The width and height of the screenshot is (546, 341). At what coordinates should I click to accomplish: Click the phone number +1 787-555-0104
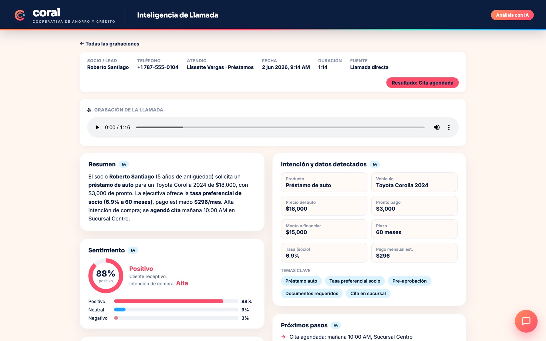tap(158, 67)
